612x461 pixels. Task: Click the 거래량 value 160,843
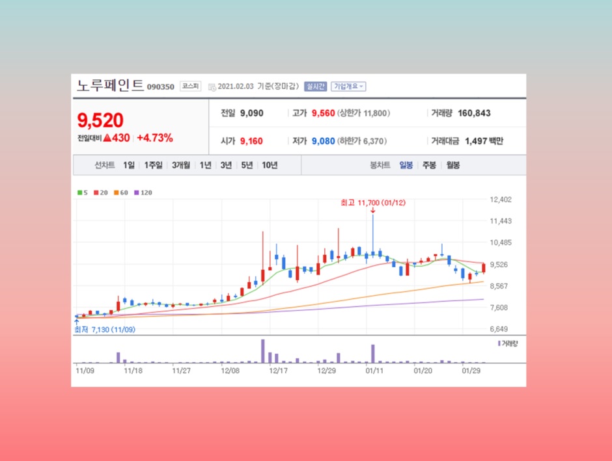474,113
